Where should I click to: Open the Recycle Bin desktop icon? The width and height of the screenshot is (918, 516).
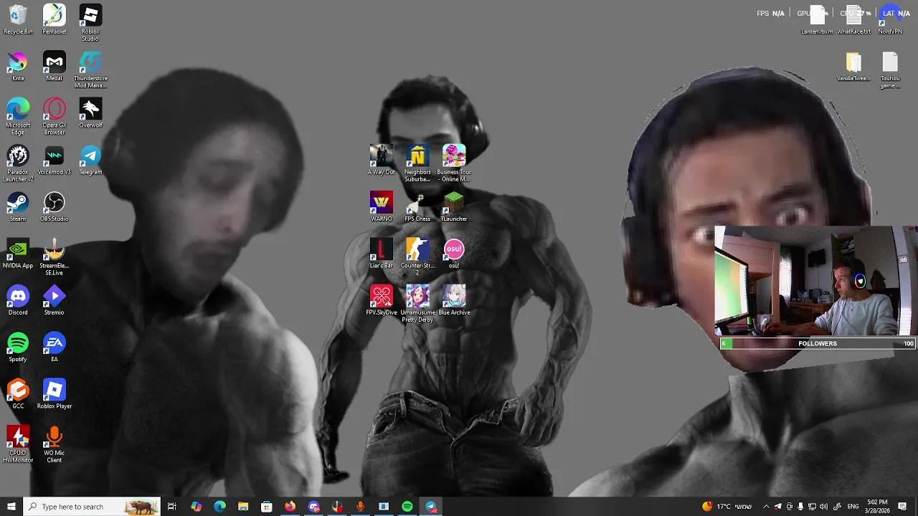(x=18, y=19)
